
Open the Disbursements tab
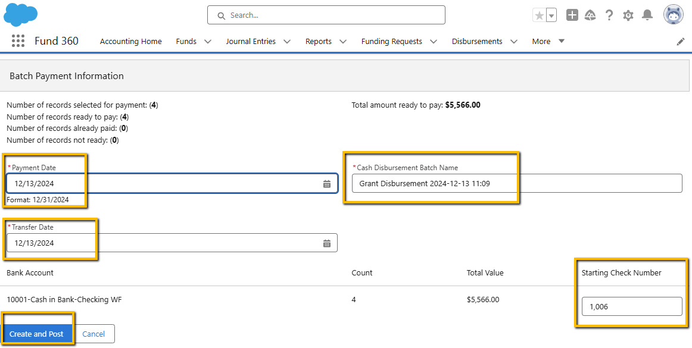coord(477,42)
